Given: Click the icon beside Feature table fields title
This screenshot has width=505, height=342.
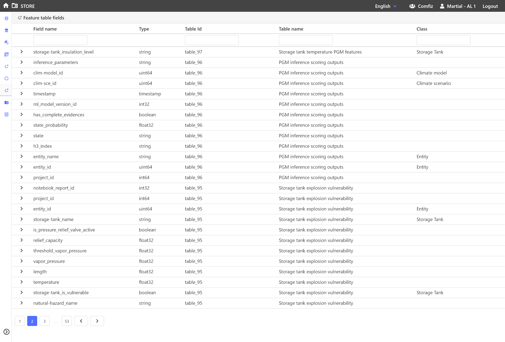Looking at the screenshot, I should click(x=20, y=18).
